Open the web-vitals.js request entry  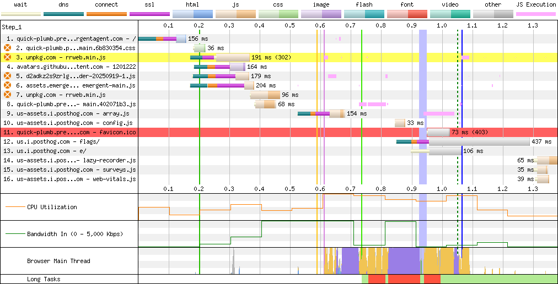click(x=71, y=179)
